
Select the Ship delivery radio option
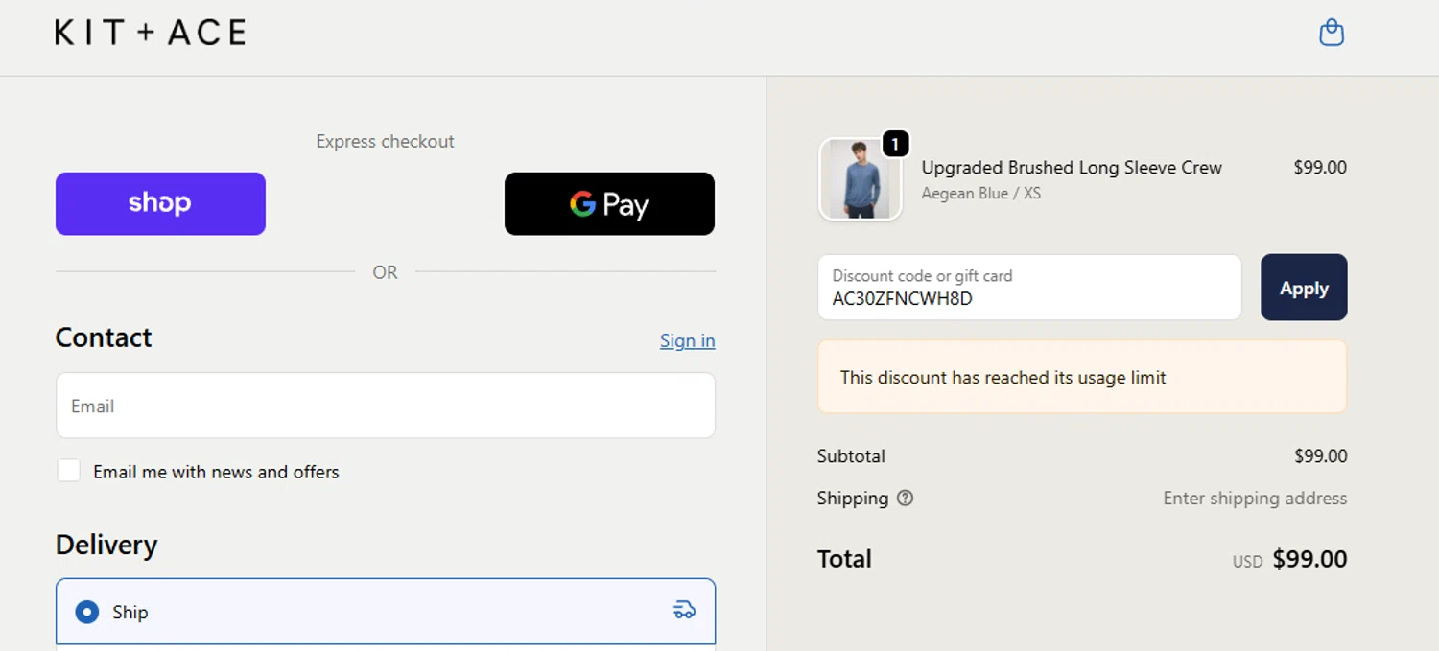87,612
